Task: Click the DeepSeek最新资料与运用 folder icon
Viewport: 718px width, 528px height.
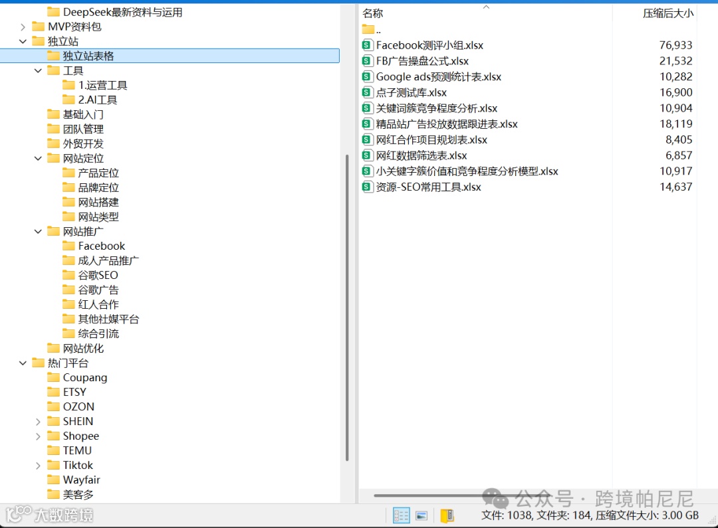Action: (54, 12)
